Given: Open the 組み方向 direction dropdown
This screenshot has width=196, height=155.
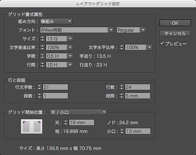Looking at the screenshot, I should 56,21.
